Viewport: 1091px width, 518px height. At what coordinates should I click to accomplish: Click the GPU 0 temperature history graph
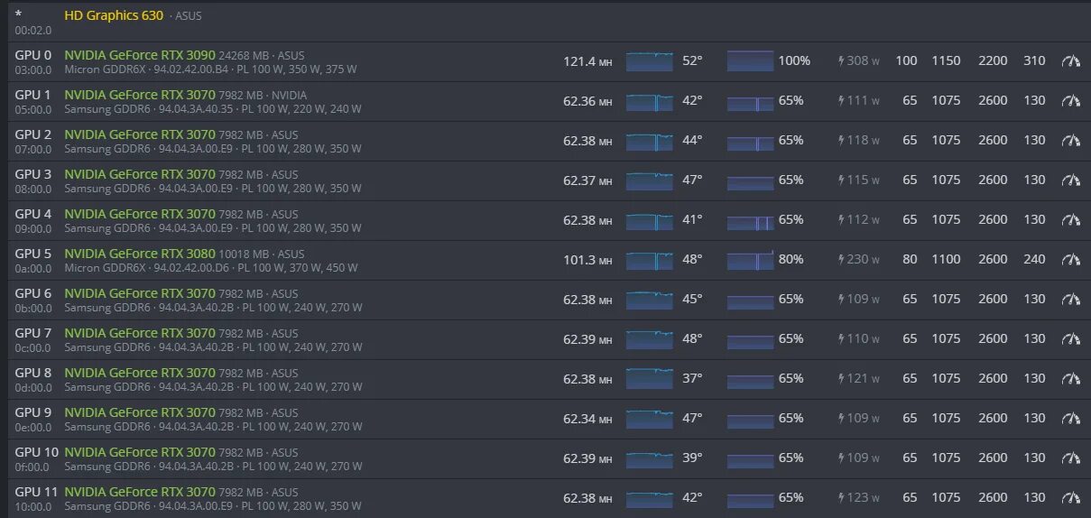coord(649,61)
